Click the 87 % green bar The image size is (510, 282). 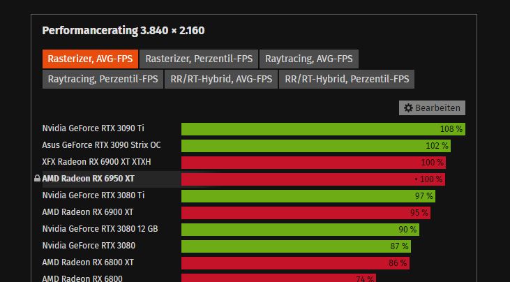coord(296,246)
